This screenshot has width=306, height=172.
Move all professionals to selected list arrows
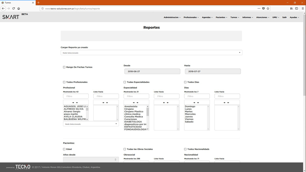tap(76, 102)
